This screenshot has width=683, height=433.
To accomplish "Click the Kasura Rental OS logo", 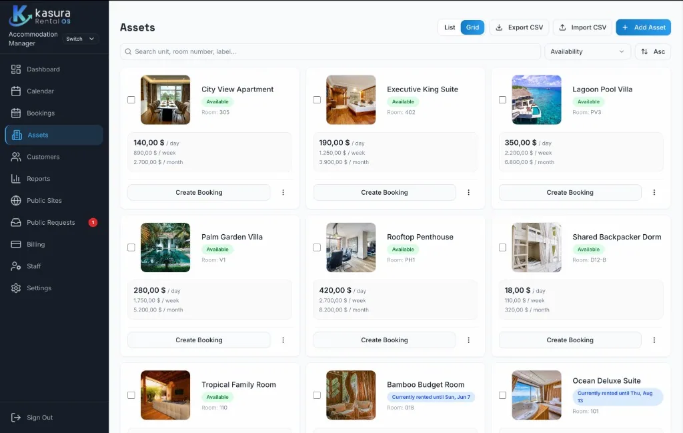I will click(x=39, y=16).
